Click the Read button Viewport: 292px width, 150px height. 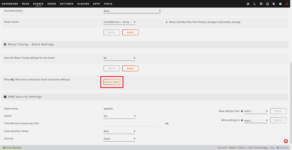[x=278, y=111]
